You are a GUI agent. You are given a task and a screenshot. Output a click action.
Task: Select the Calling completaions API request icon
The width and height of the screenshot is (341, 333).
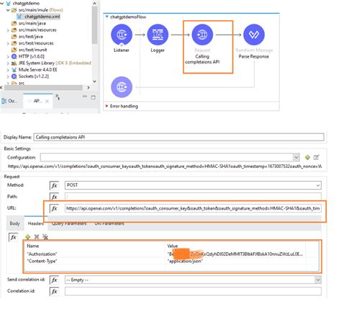pos(202,35)
